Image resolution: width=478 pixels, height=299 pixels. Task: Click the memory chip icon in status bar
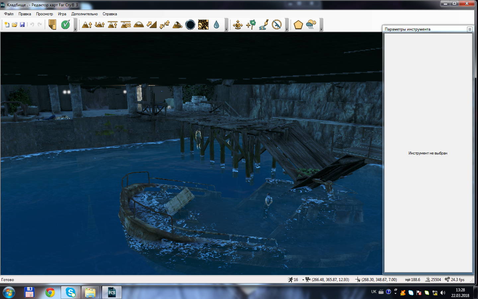click(x=408, y=280)
